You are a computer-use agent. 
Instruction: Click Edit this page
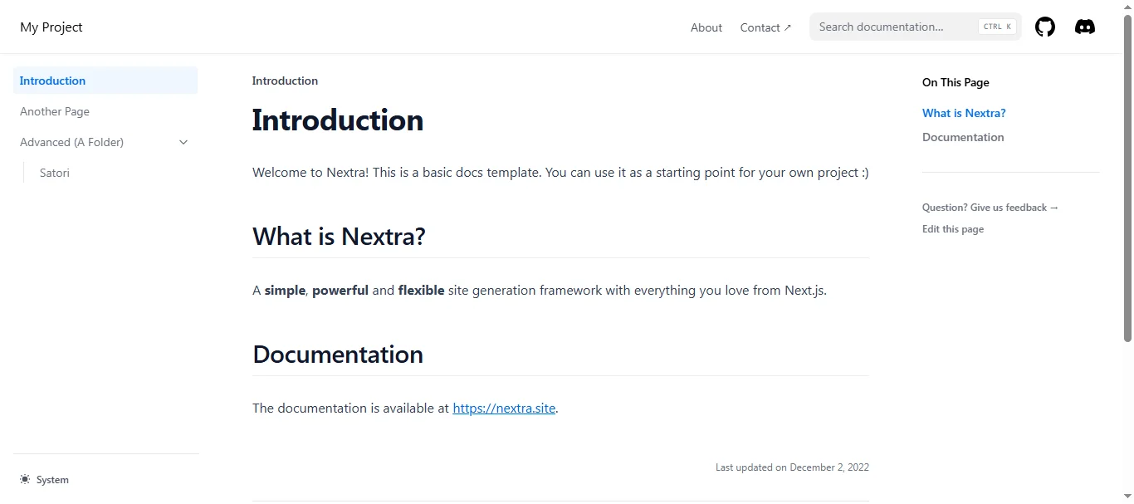pos(952,229)
